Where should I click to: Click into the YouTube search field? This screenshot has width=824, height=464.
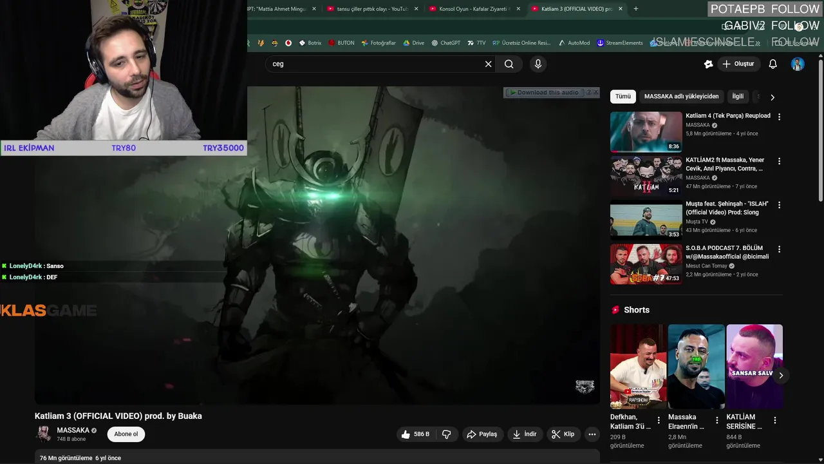click(377, 64)
